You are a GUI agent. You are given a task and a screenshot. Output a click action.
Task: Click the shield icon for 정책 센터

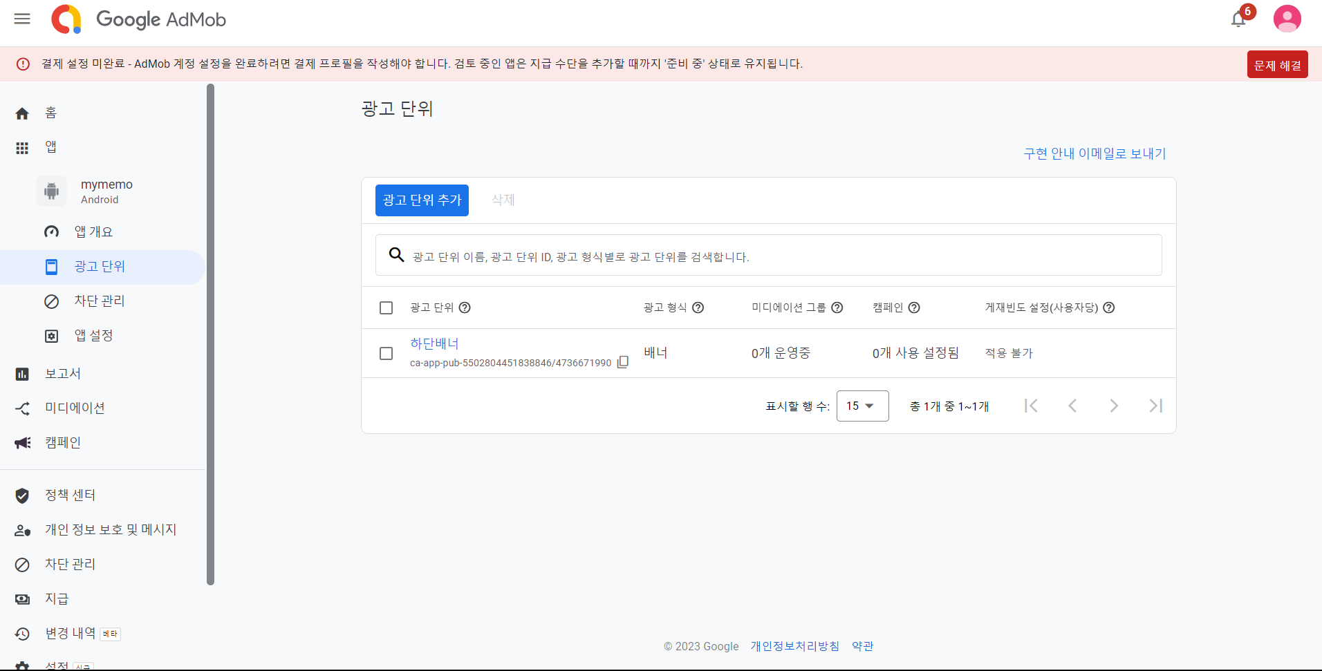(x=22, y=495)
